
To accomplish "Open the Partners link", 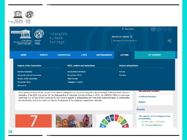I will coord(122,75).
